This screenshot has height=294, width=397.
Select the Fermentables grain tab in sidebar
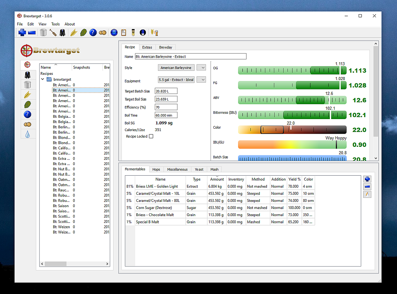coord(28,95)
